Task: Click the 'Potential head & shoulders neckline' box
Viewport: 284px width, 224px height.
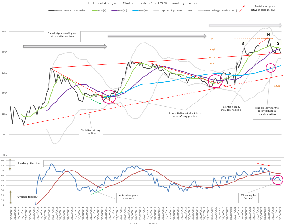Action: click(231, 109)
